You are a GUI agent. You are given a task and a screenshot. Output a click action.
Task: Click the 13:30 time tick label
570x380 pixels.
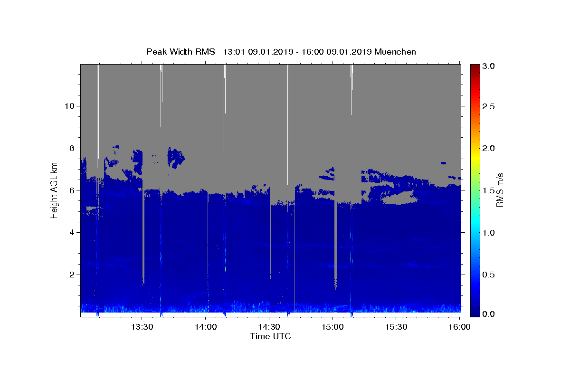pos(142,327)
